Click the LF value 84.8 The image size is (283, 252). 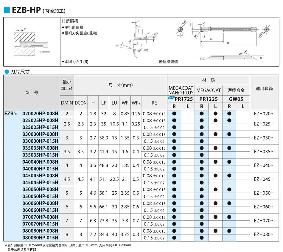coord(104,234)
